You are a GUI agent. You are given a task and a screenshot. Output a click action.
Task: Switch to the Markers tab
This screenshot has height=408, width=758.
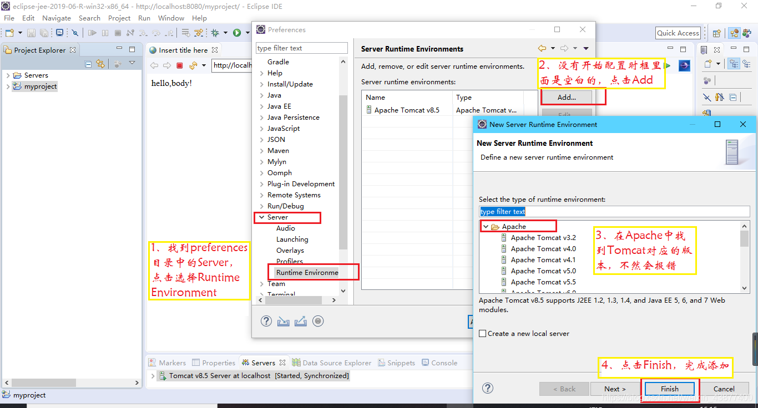coord(168,363)
